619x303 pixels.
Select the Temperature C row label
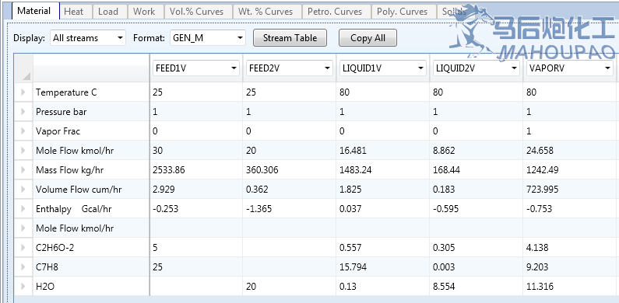click(66, 92)
